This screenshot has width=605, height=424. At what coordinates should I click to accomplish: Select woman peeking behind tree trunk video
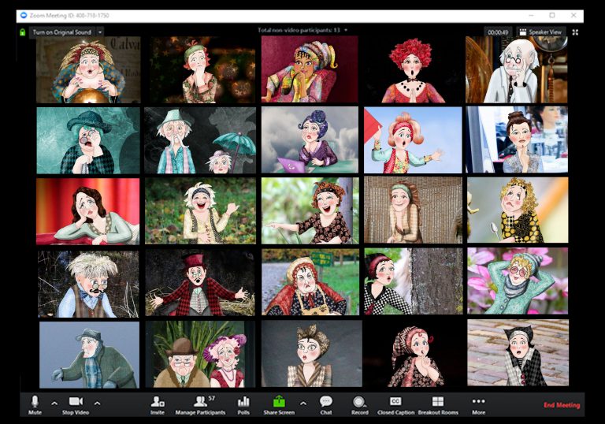(414, 281)
